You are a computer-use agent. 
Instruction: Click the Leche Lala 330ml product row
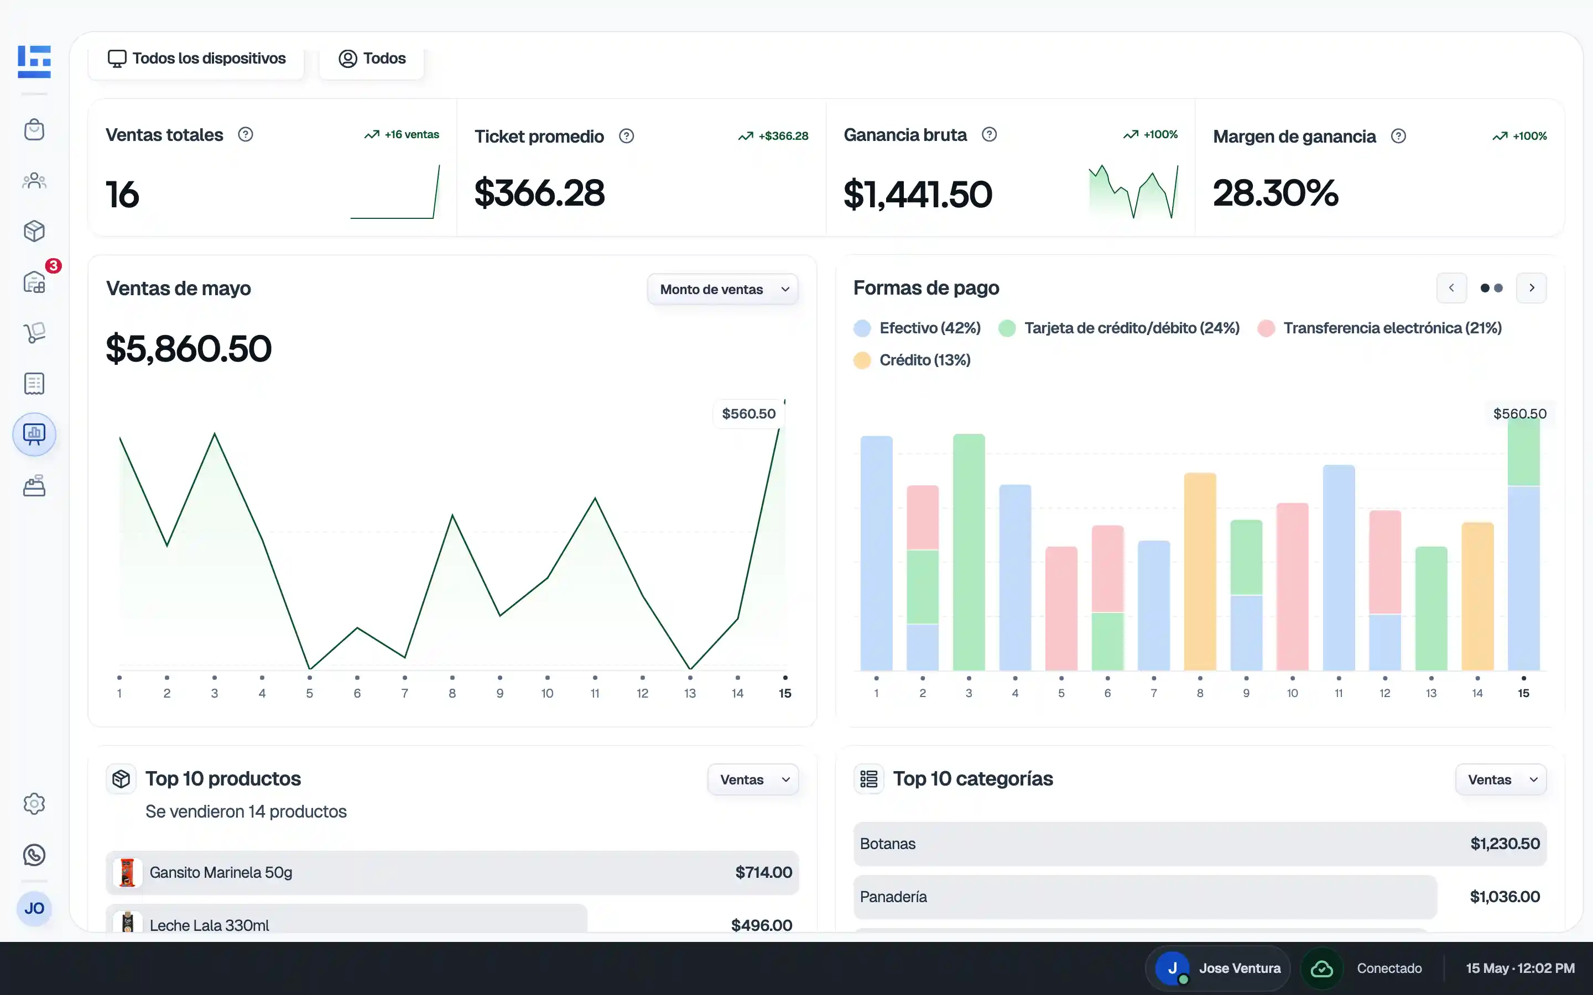pos(452,919)
